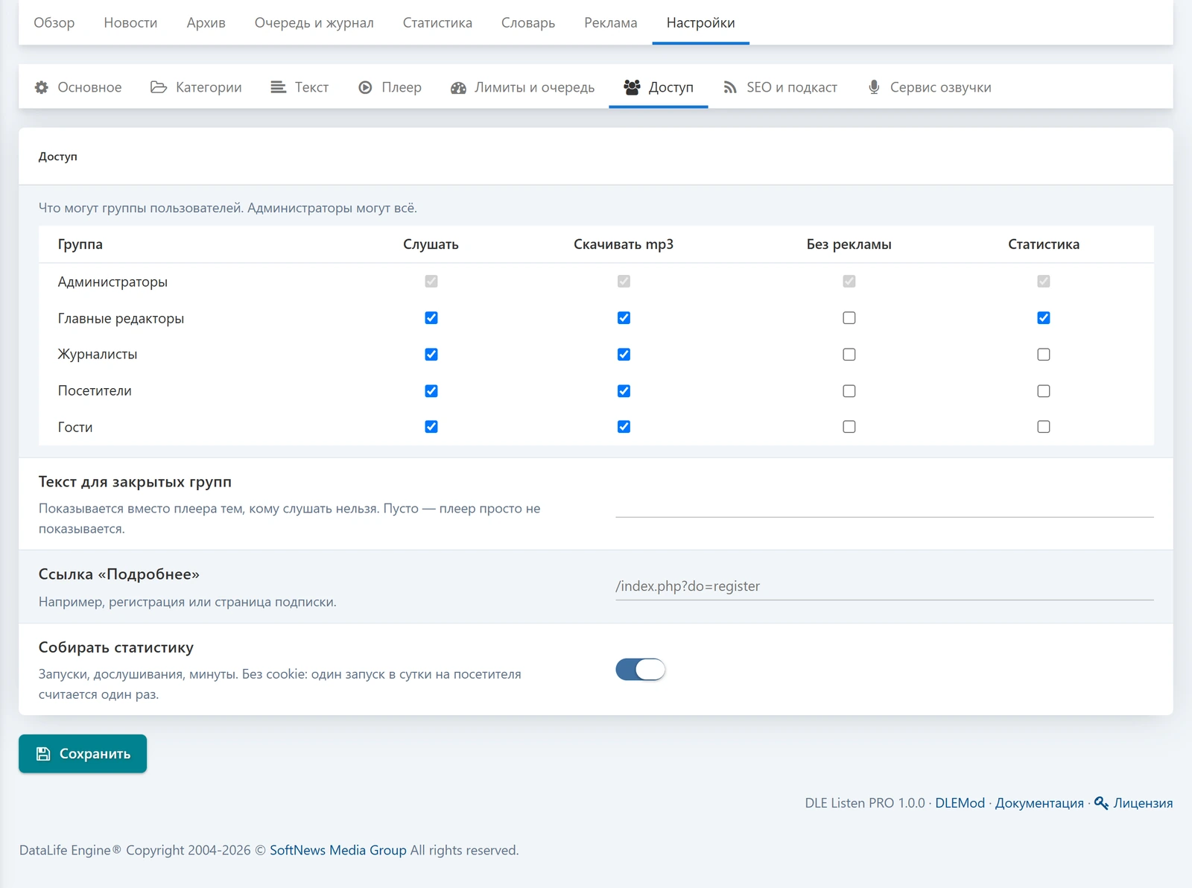The image size is (1192, 888).
Task: Click the Посетители row label
Action: [x=95, y=391]
